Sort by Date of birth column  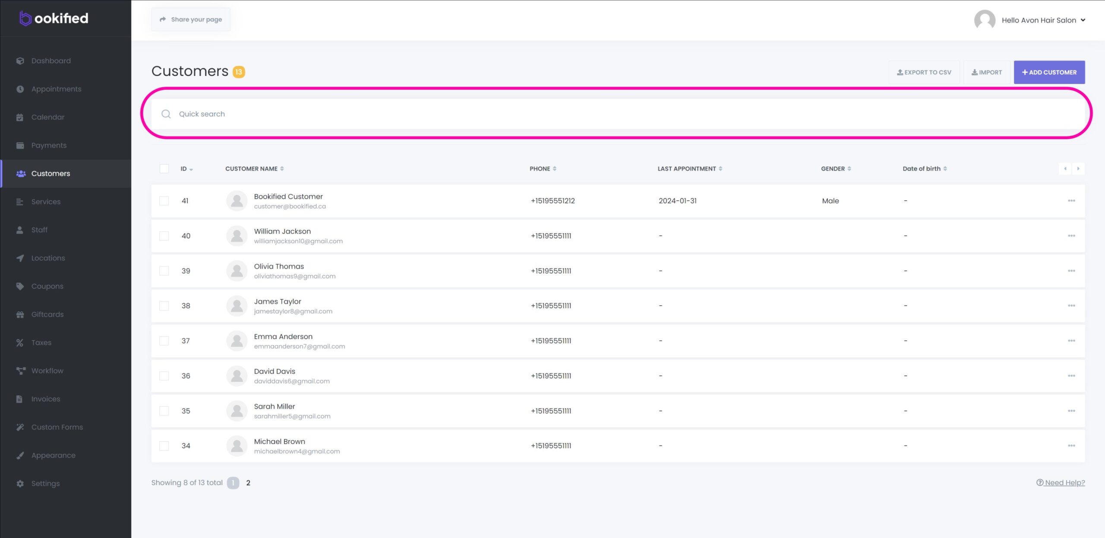pos(925,169)
